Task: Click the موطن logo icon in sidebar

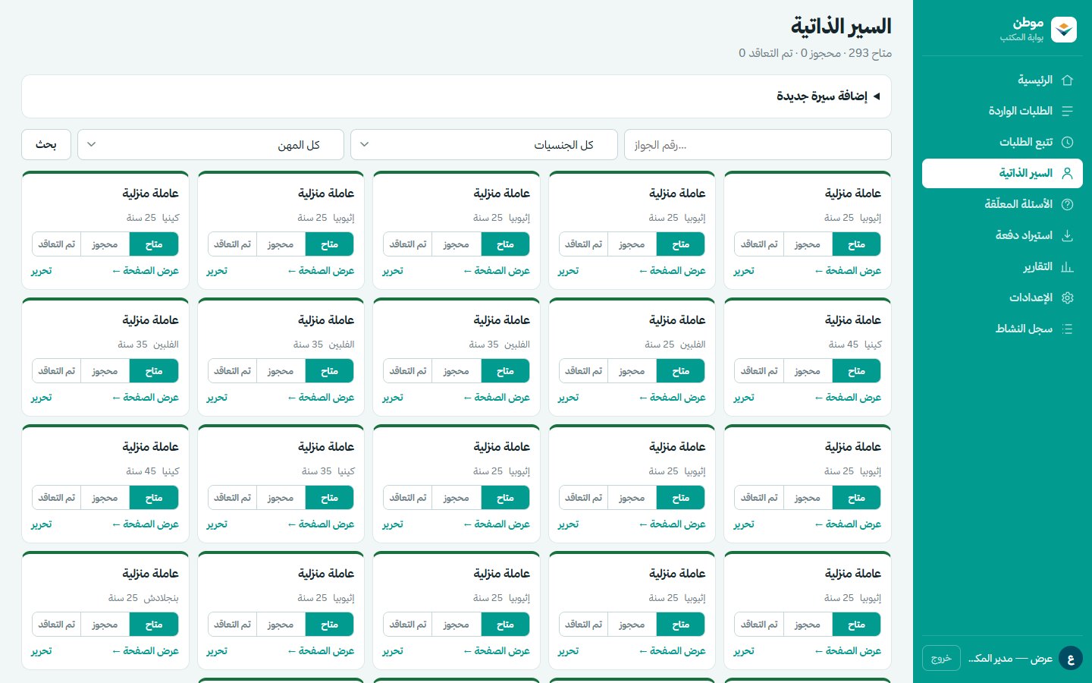Action: pyautogui.click(x=1064, y=30)
